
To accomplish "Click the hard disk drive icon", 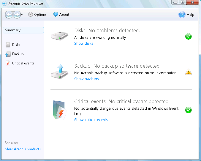I will coord(59,36).
